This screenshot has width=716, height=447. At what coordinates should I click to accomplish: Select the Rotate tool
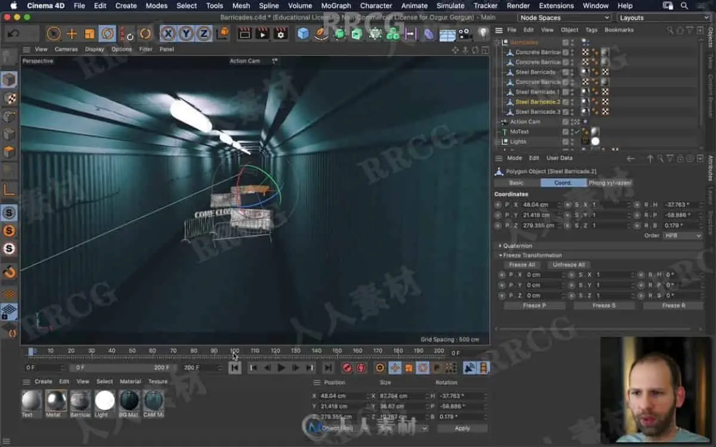[x=107, y=33]
